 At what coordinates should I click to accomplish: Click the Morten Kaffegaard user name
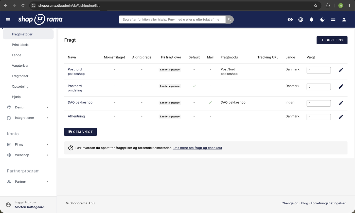pos(29,207)
